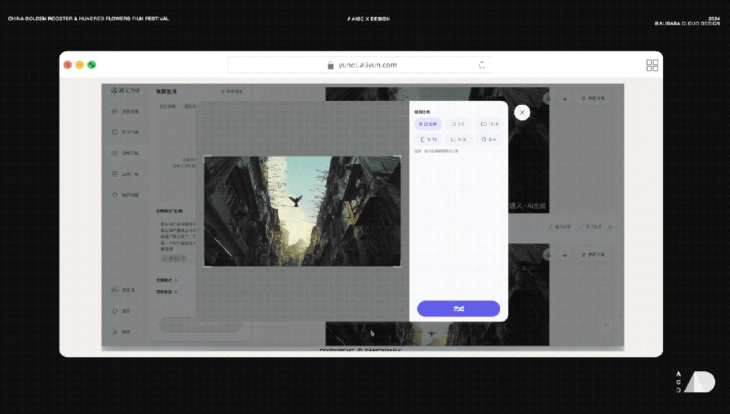Click the purple 完成 button

coord(458,308)
